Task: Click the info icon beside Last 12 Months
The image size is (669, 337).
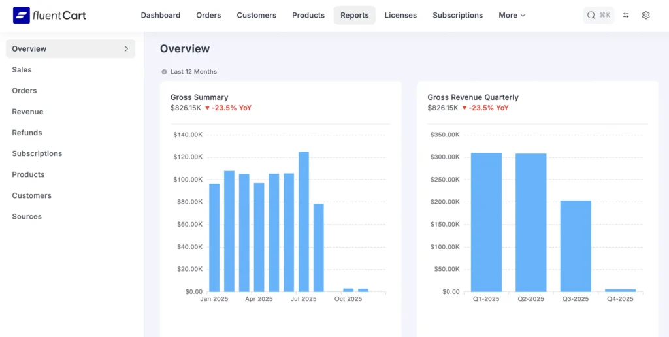Action: pyautogui.click(x=164, y=72)
